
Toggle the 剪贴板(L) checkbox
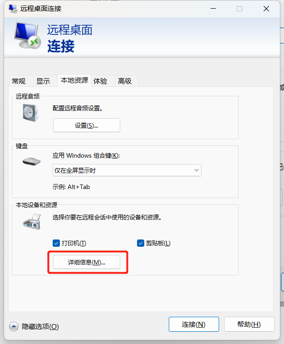point(141,243)
